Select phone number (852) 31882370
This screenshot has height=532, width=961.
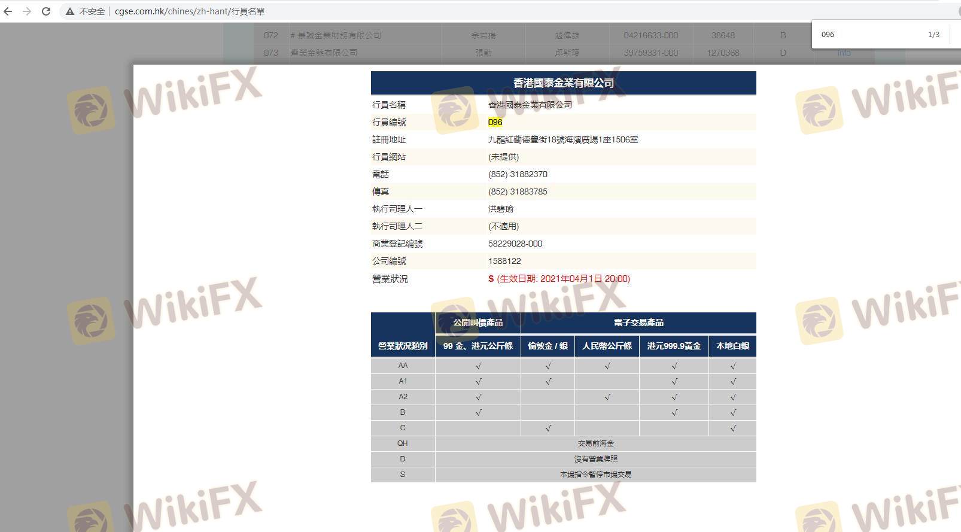point(518,174)
